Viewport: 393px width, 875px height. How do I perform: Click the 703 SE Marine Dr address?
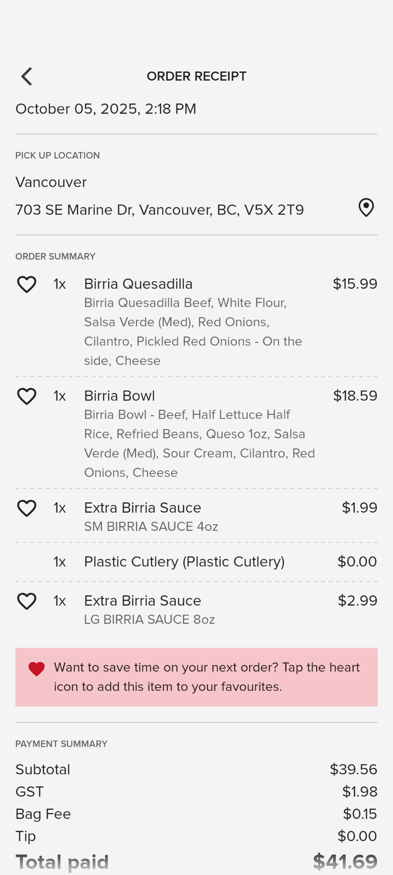coord(160,210)
